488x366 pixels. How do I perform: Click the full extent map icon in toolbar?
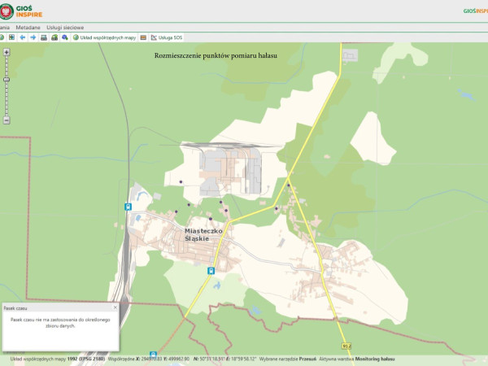point(11,37)
